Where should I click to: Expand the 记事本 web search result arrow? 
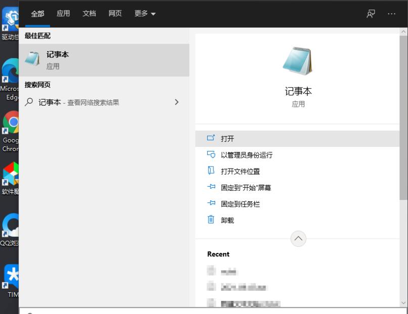(176, 102)
